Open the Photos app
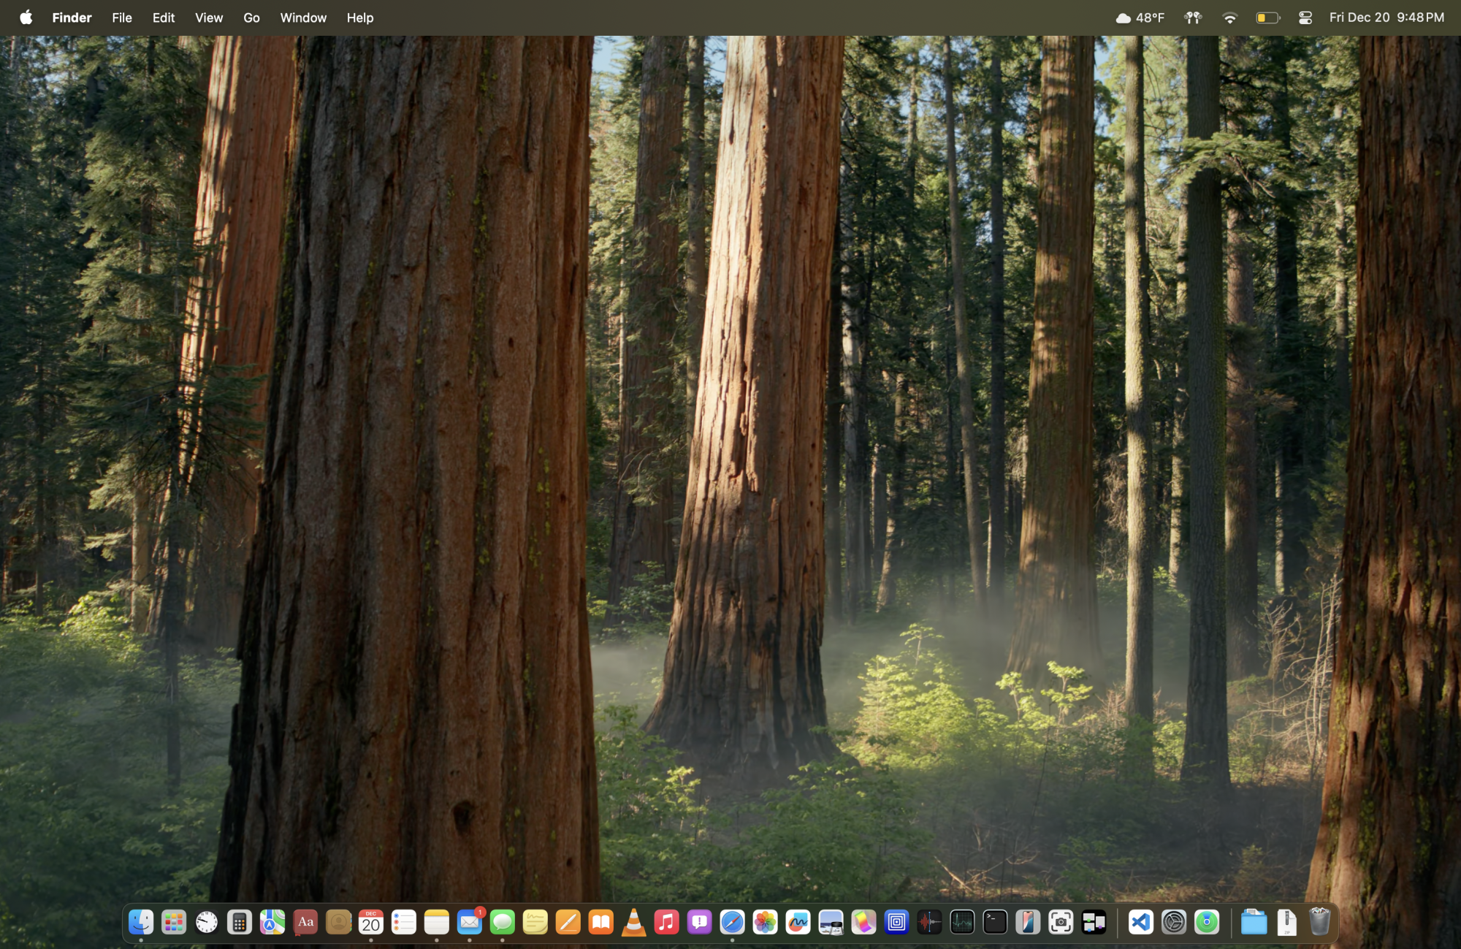Image resolution: width=1461 pixels, height=949 pixels. (766, 923)
